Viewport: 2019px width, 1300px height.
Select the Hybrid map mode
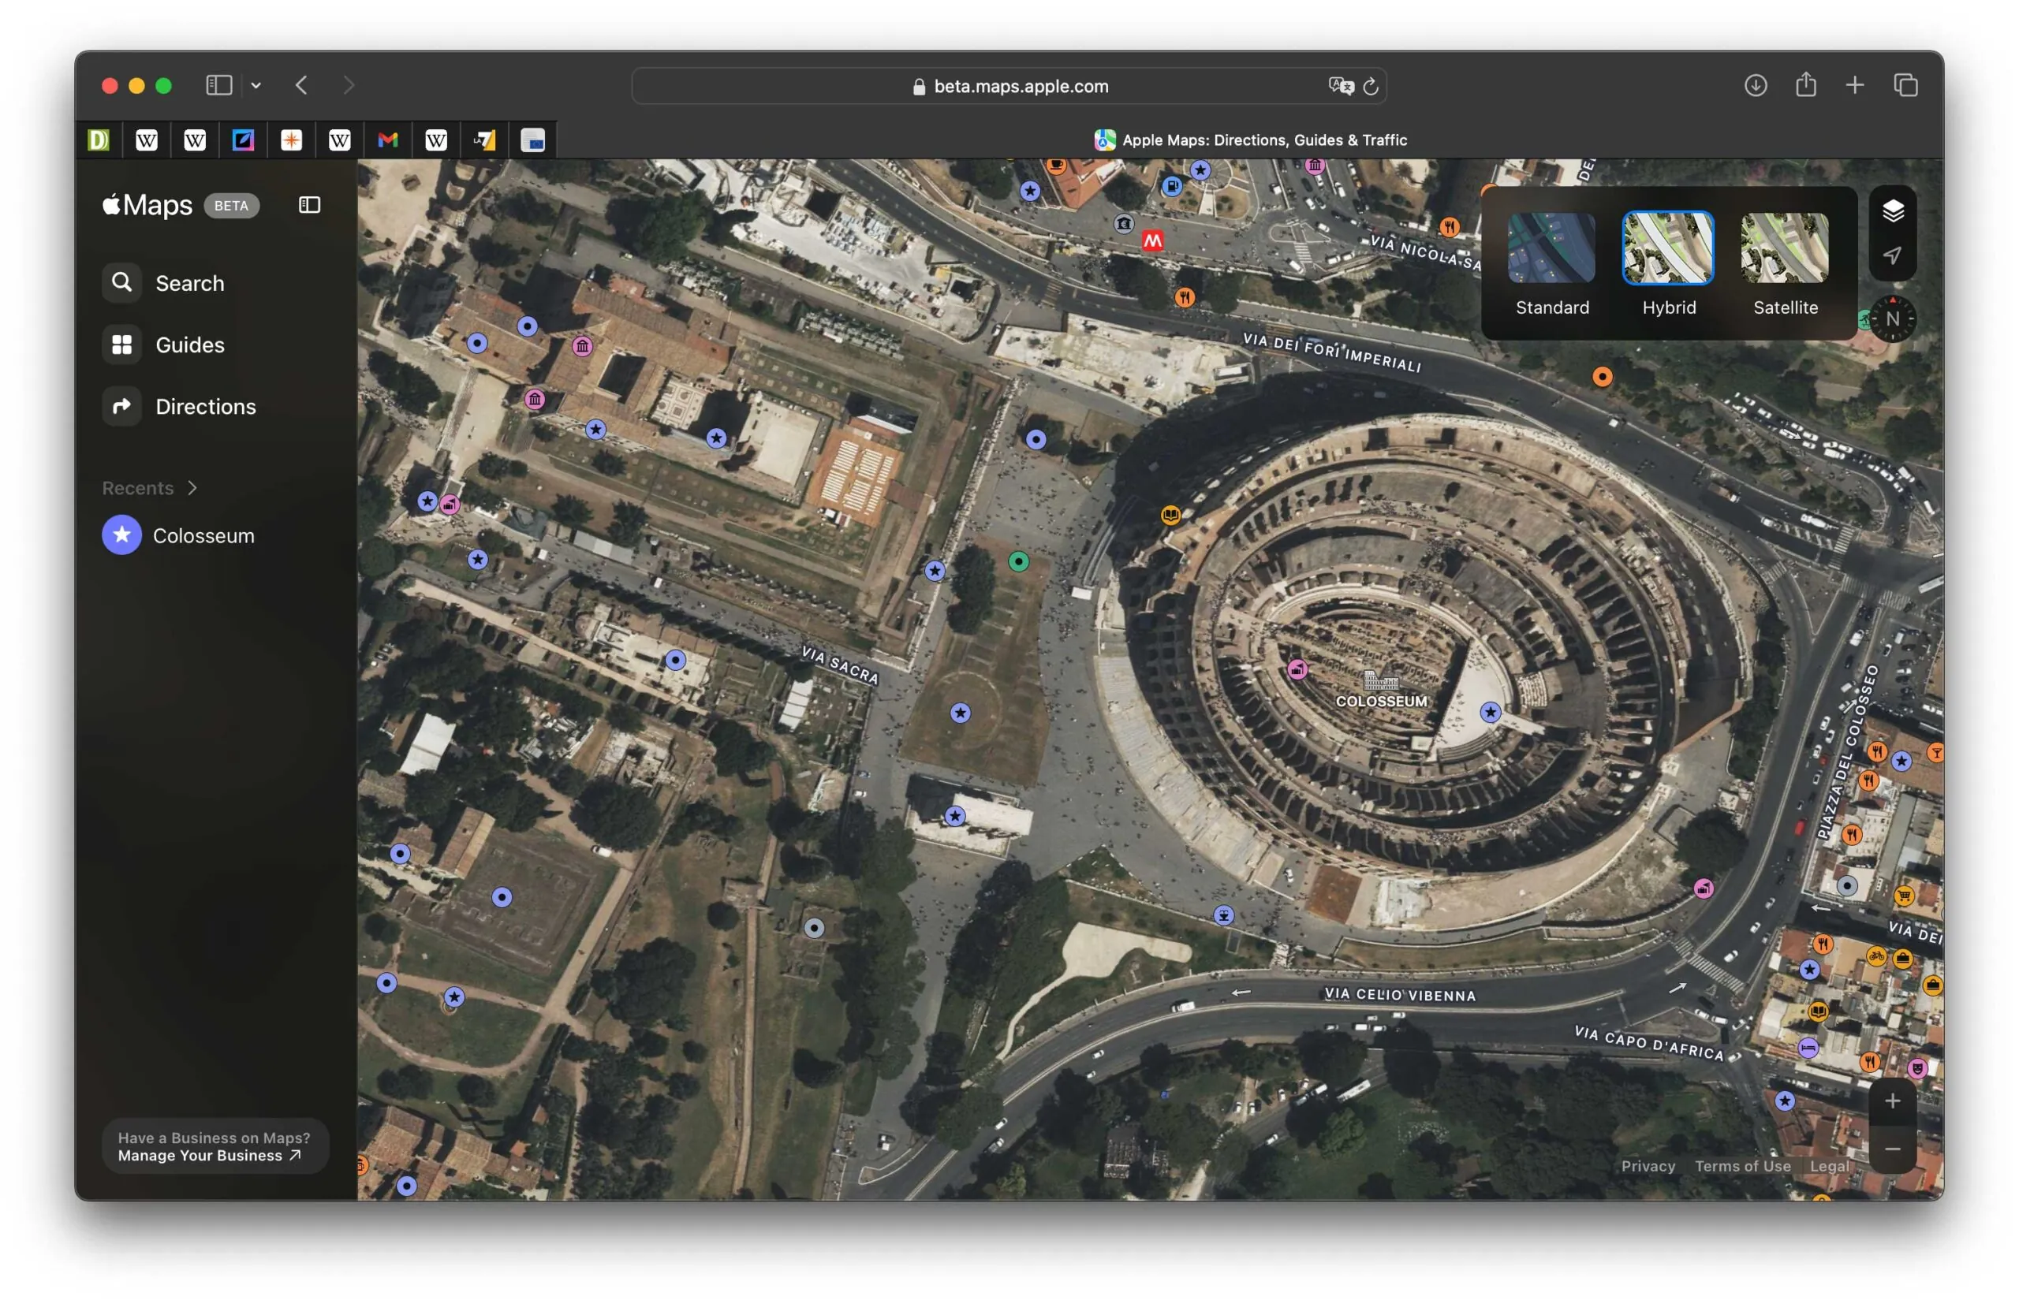point(1668,249)
